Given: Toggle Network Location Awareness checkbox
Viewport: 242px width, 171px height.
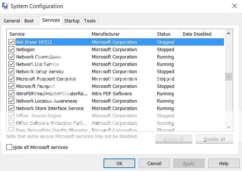Looking at the screenshot, I should tap(11, 101).
